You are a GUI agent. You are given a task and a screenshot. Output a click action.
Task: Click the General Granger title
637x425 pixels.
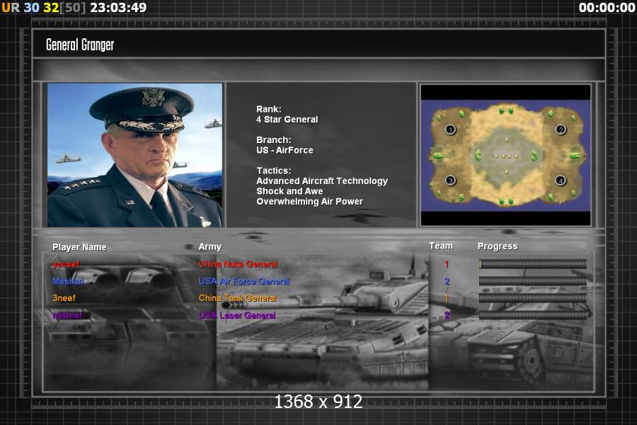80,45
